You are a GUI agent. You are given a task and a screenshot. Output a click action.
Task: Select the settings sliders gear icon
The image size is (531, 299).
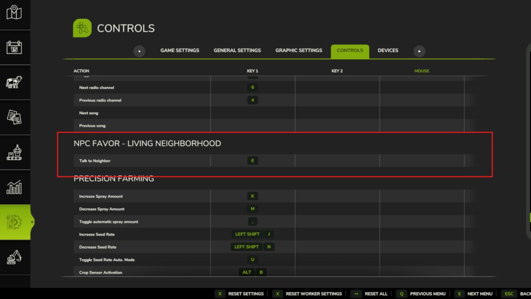pos(15,222)
